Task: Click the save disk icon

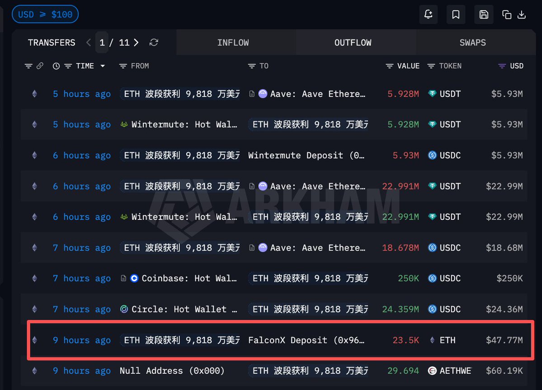Action: [484, 14]
